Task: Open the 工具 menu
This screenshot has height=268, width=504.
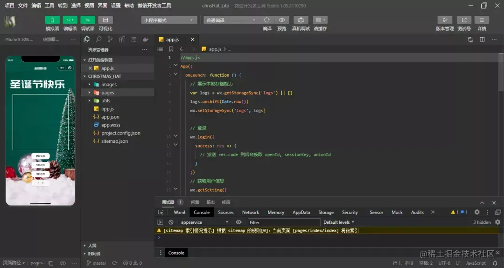Action: pos(49,6)
